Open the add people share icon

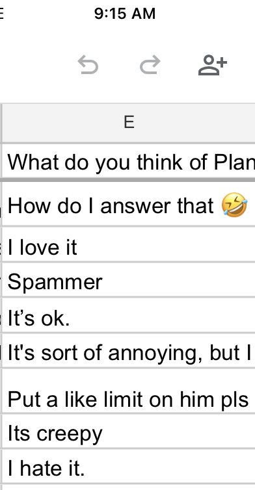(213, 65)
